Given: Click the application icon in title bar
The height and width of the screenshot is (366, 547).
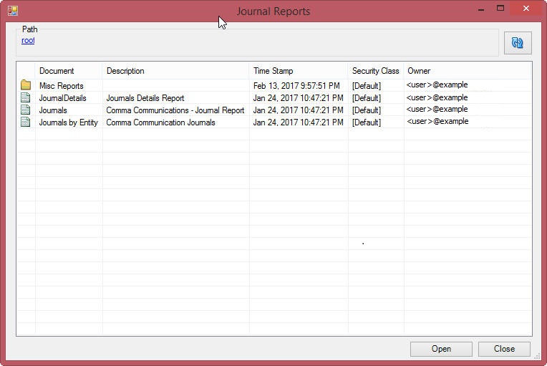Looking at the screenshot, I should (x=13, y=11).
